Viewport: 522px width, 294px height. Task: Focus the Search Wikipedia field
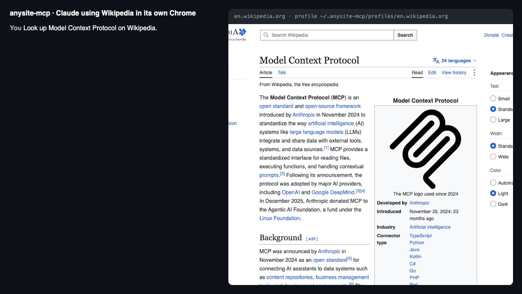point(327,35)
